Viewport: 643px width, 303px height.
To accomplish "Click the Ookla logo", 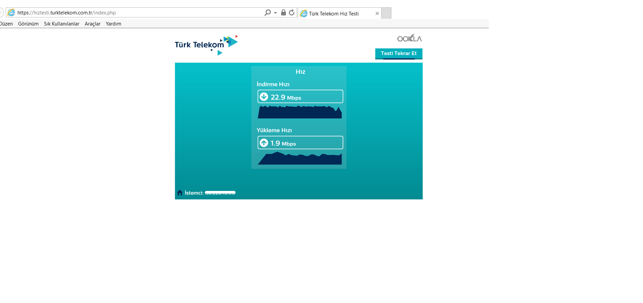I will click(409, 38).
